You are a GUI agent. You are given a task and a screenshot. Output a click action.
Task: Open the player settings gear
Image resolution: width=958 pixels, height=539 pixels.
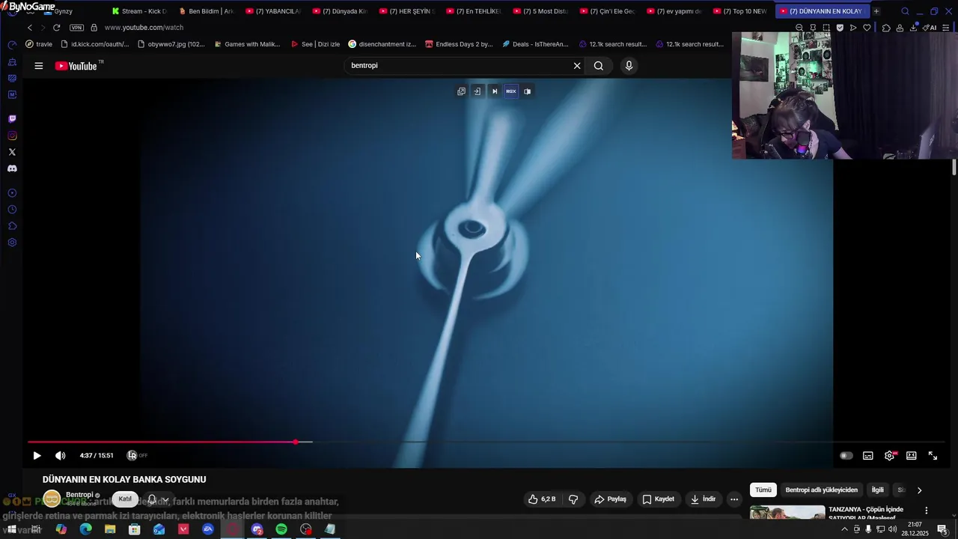point(890,455)
